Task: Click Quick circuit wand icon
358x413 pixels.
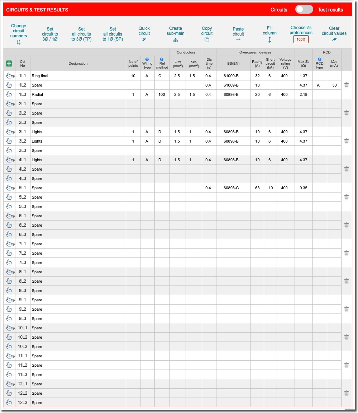Action: point(144,40)
